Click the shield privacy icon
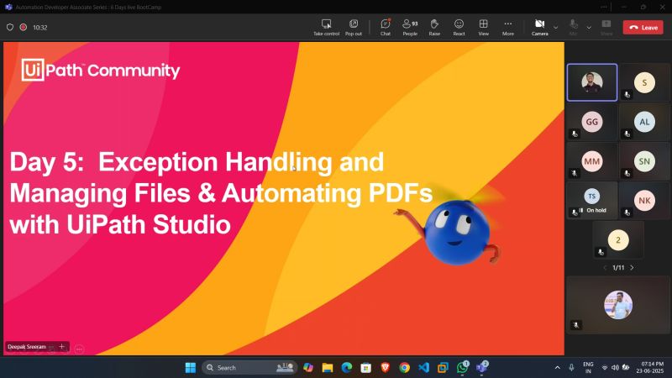 click(10, 27)
